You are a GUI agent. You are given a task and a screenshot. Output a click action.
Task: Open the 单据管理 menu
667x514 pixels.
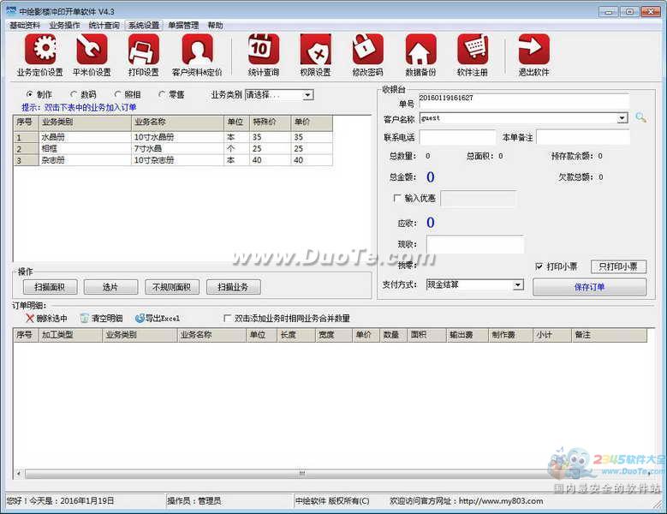pyautogui.click(x=182, y=26)
